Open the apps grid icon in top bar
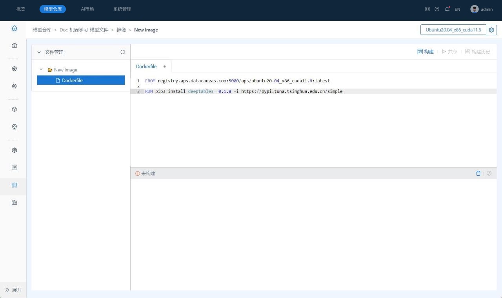This screenshot has width=502, height=298. point(427,9)
